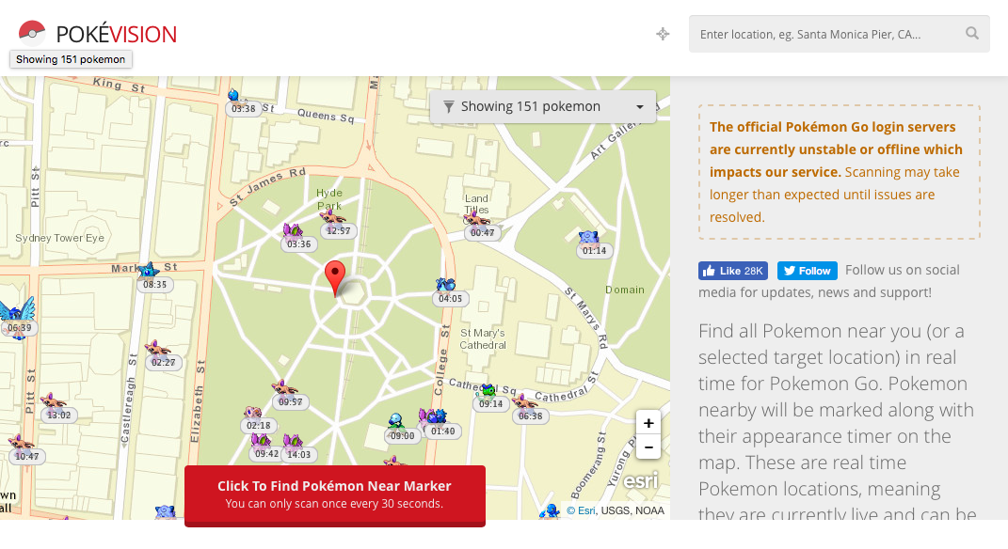
Task: Click the server status warning notice
Action: [x=839, y=172]
